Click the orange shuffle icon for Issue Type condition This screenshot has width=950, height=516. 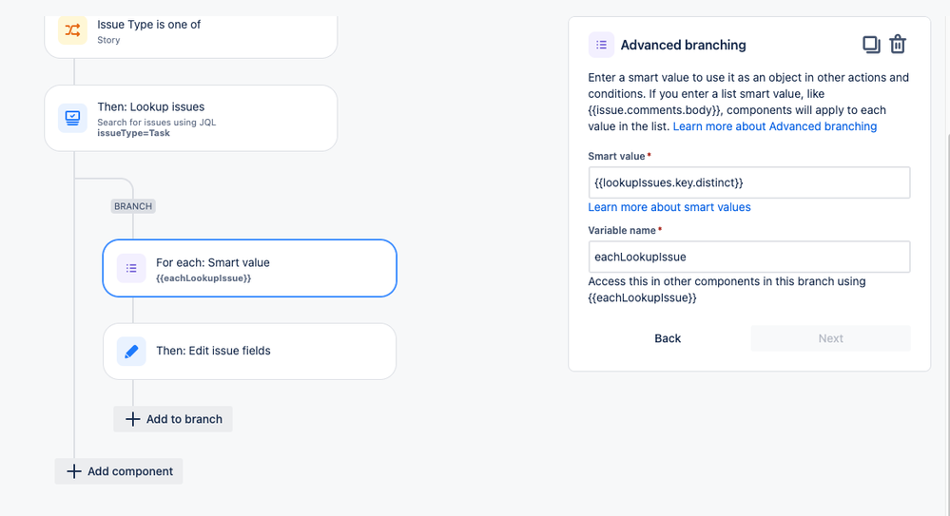[72, 29]
